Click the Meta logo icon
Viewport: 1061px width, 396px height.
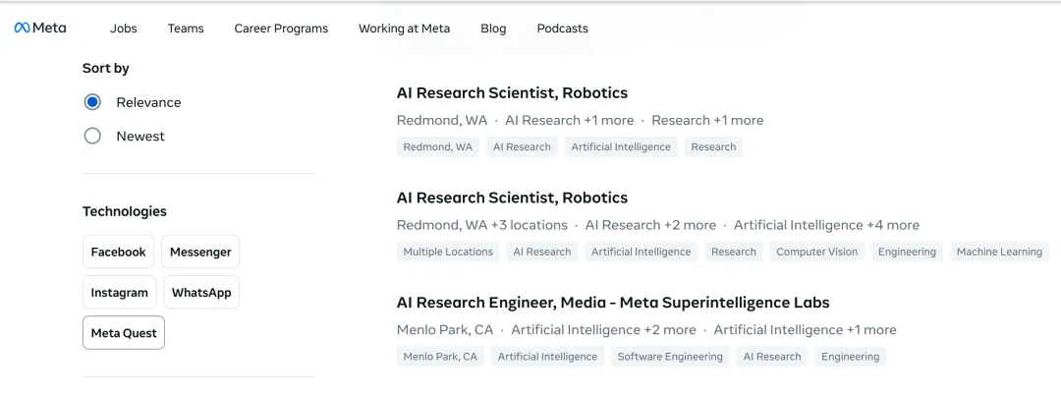point(23,28)
